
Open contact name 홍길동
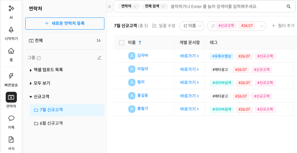tap(143, 95)
